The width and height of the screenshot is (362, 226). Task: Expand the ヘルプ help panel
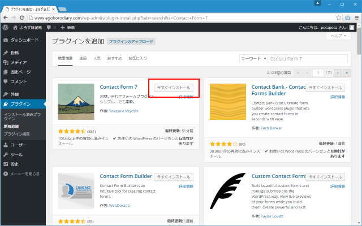point(339,36)
